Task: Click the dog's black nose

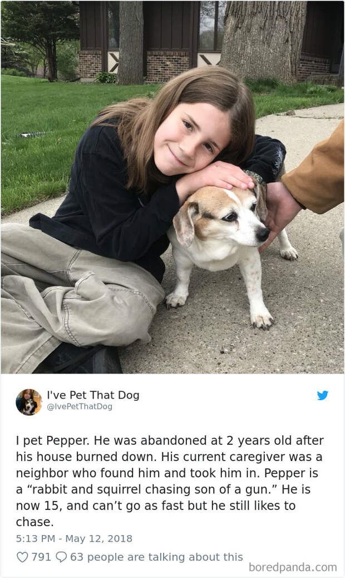Action: [263, 234]
